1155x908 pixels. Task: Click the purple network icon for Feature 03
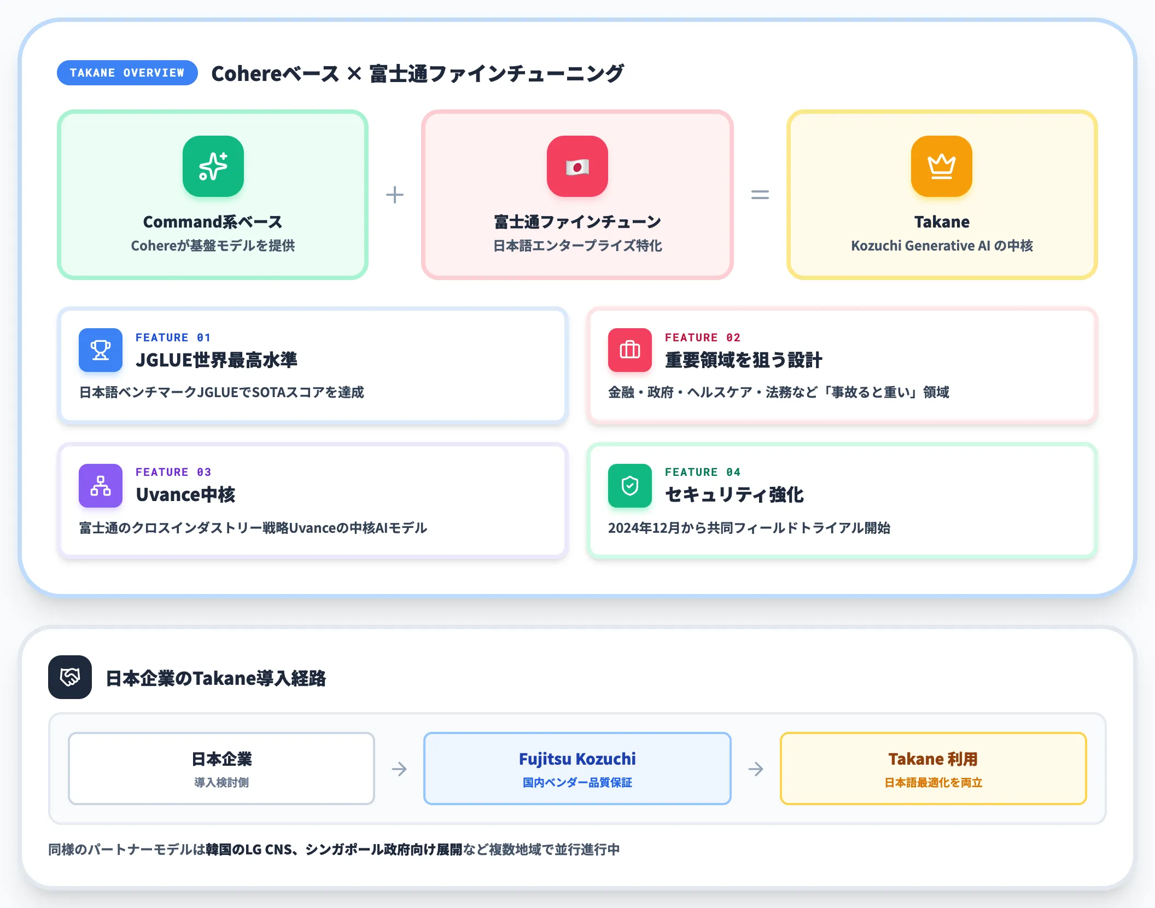coord(101,486)
